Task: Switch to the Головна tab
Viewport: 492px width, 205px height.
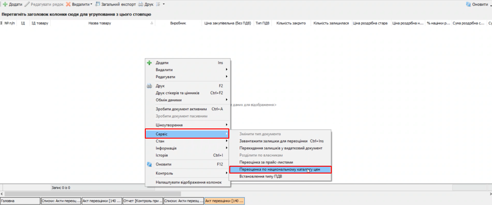Action: pyautogui.click(x=20, y=201)
